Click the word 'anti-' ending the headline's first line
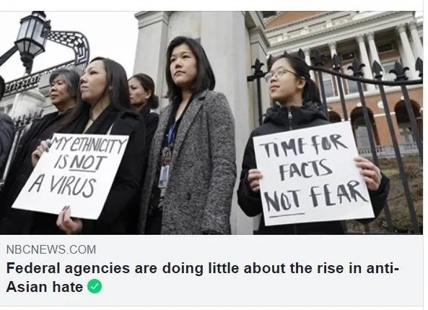 point(383,268)
